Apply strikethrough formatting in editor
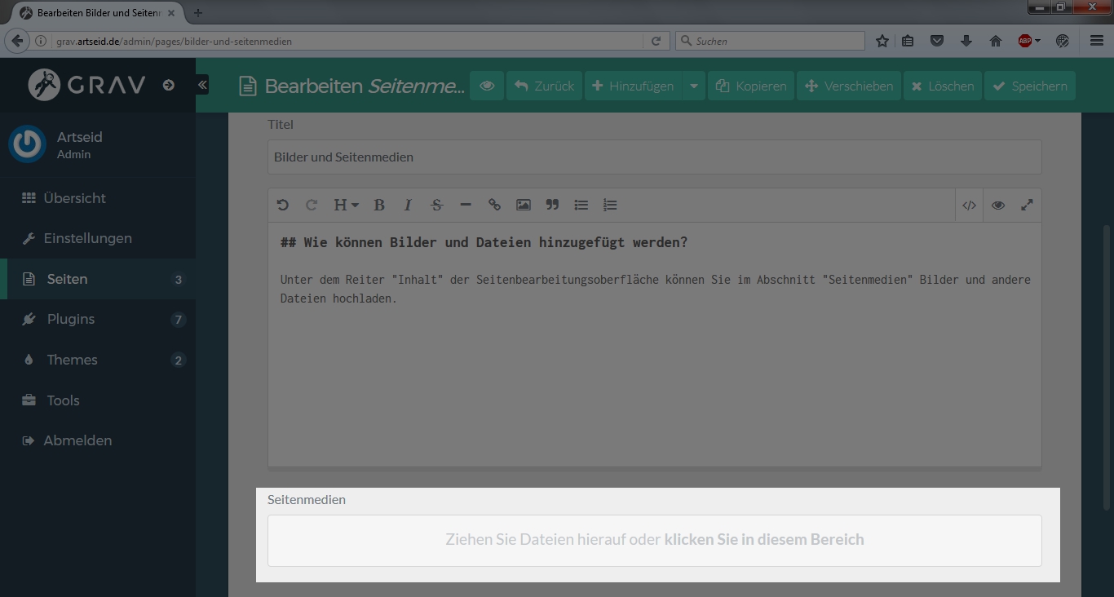The height and width of the screenshot is (597, 1114). point(436,206)
